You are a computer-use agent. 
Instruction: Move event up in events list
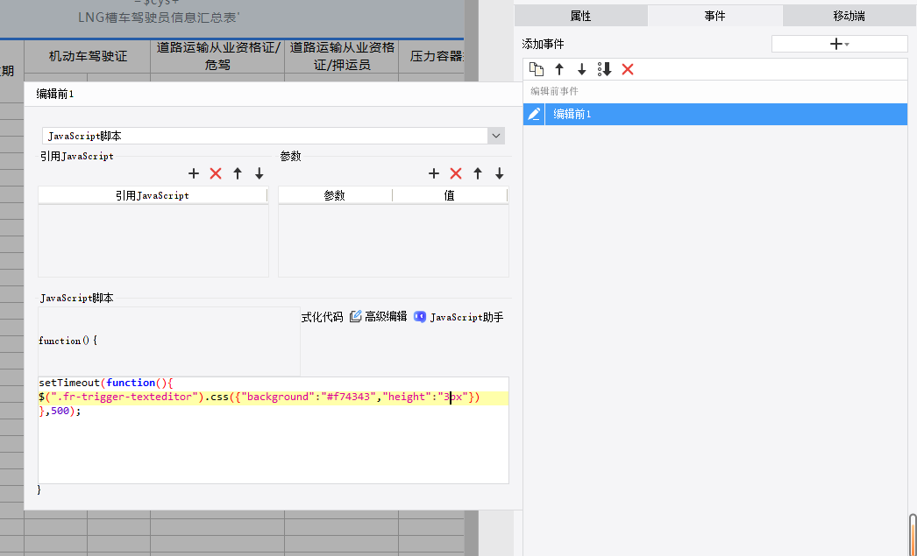pos(559,69)
